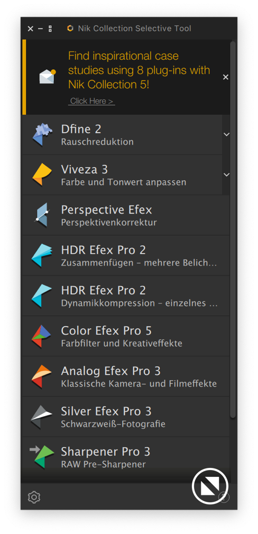Click the Dfine 2 plugin icon
258x534 pixels.
[x=42, y=135]
